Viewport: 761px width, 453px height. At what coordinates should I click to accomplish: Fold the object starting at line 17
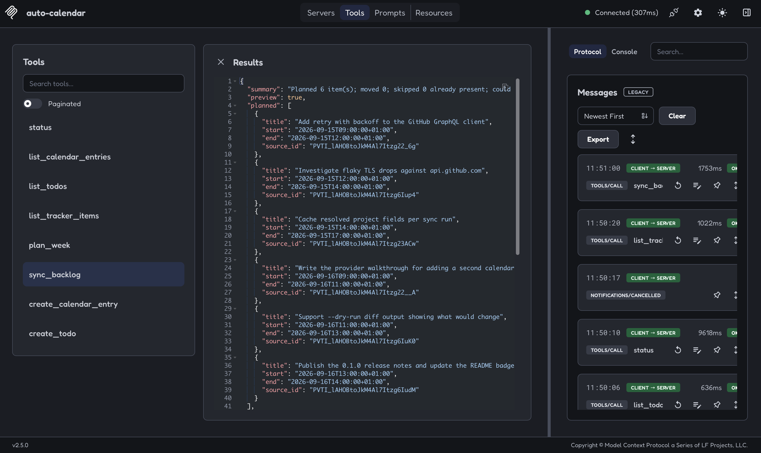[235, 211]
